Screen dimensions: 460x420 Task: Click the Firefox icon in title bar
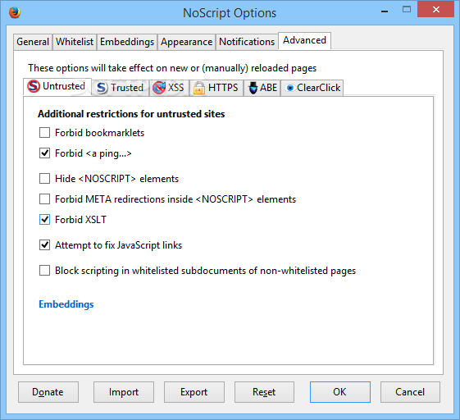[15, 12]
